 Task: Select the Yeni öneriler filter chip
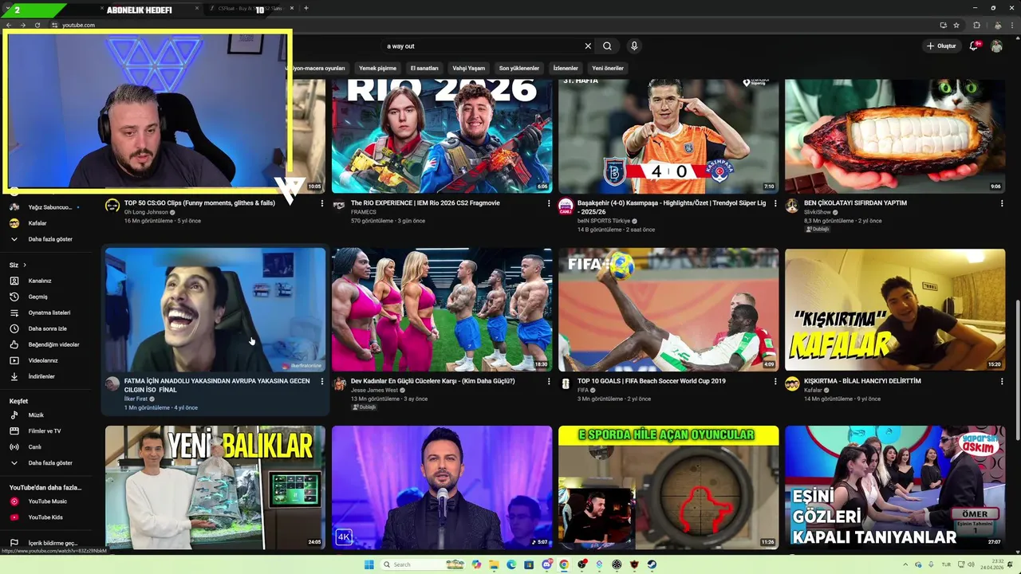pos(608,69)
